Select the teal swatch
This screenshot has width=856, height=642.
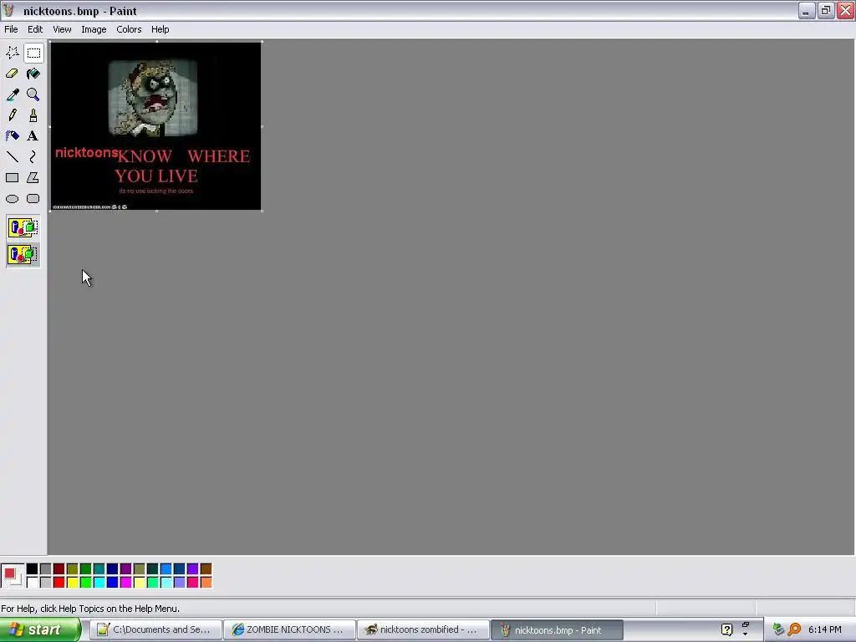click(x=99, y=569)
